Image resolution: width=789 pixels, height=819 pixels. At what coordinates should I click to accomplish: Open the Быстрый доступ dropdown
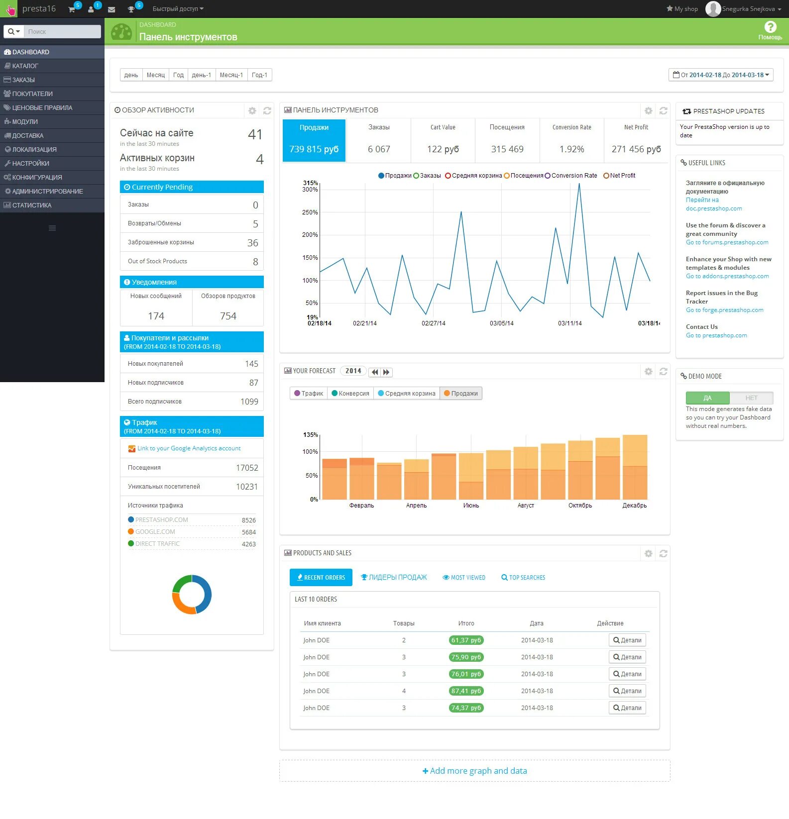[178, 9]
